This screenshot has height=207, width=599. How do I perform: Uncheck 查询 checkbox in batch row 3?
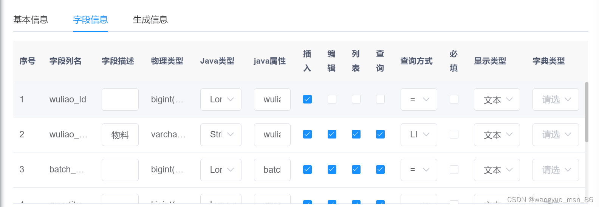pos(380,169)
